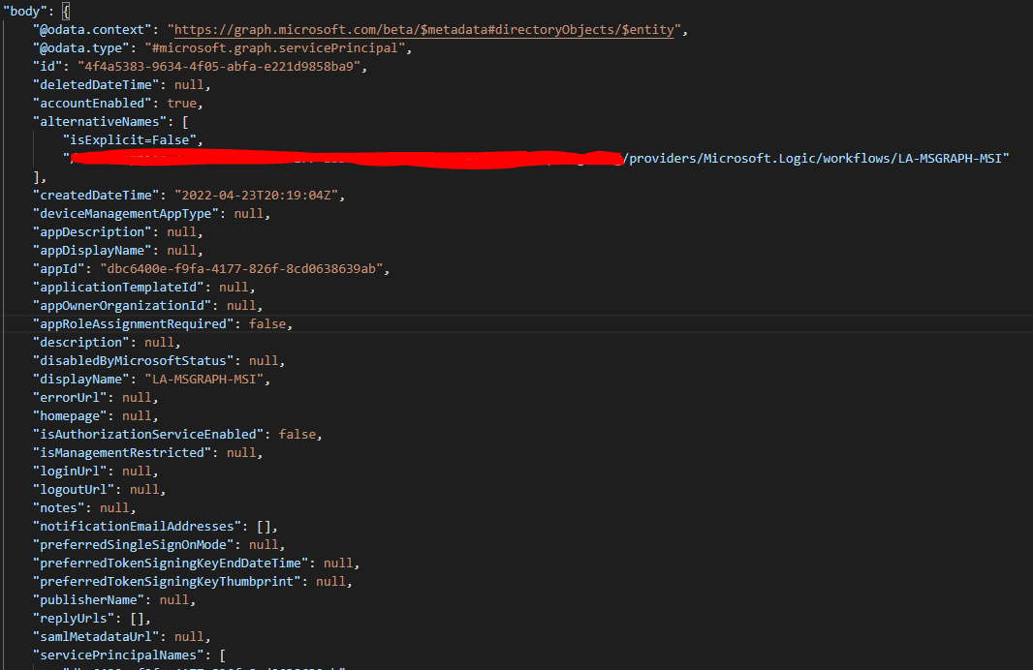Click the "LA-MSGRAPH-MSI" displayName value

pos(207,380)
